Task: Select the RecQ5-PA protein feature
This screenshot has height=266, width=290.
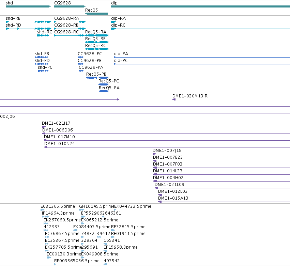Action: tap(104, 91)
